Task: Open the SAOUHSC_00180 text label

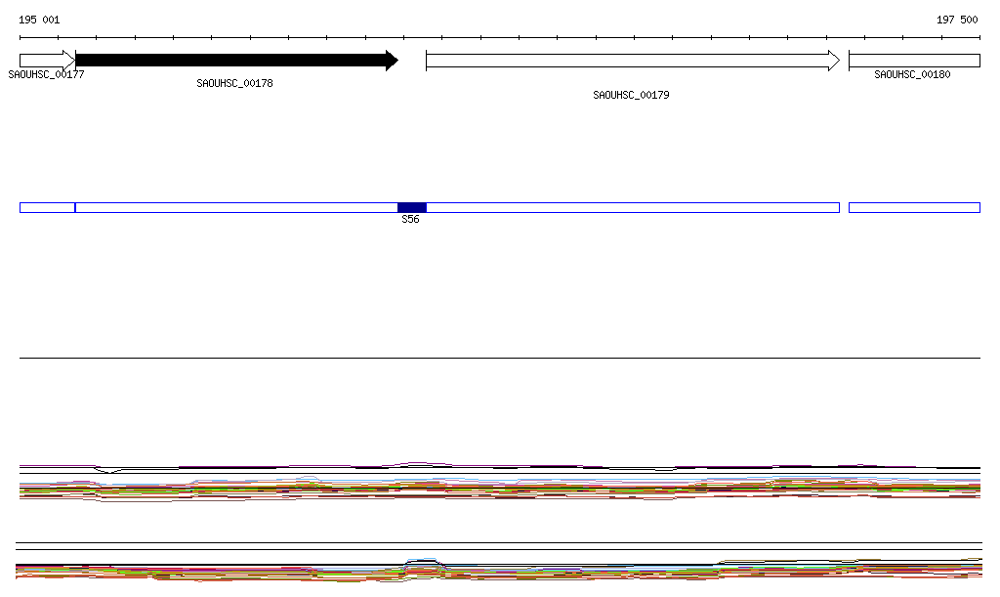Action: [912, 74]
